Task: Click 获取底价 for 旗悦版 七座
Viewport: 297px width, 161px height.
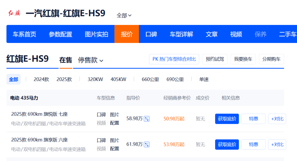Action: [x=227, y=119]
